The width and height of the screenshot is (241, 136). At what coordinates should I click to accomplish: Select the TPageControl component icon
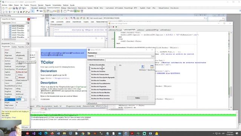click(65, 11)
